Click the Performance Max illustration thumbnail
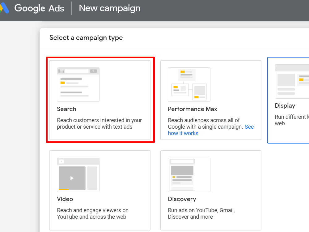The height and width of the screenshot is (232, 309). click(189, 85)
